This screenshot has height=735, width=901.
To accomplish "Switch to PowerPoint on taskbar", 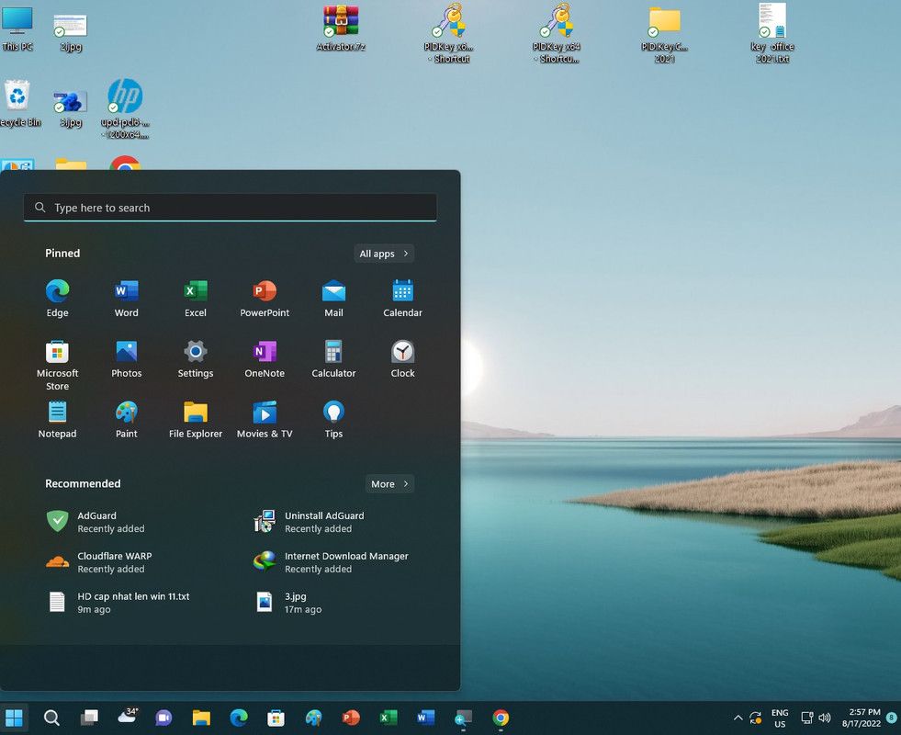I will tap(351, 718).
